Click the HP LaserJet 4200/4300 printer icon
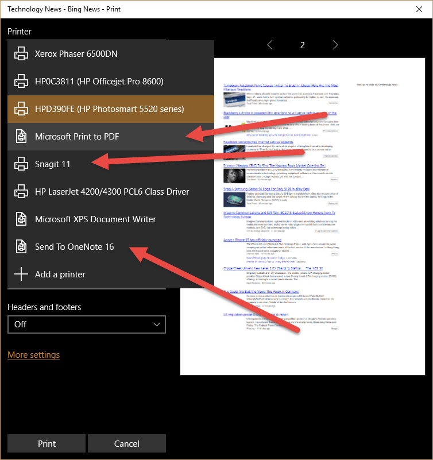433x460 pixels. pos(21,192)
